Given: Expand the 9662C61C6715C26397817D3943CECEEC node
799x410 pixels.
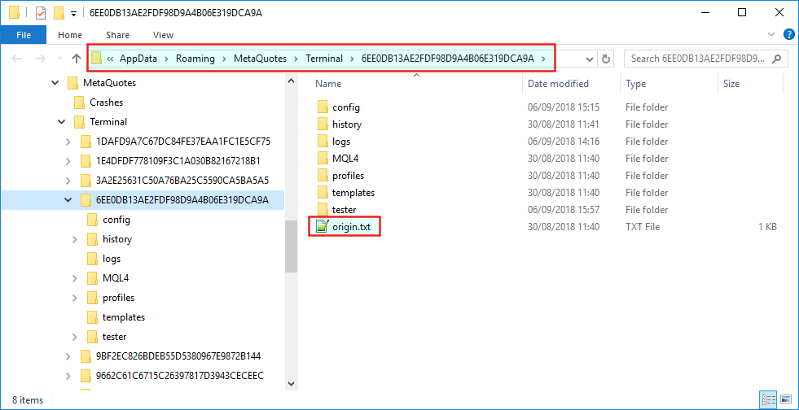Looking at the screenshot, I should [68, 376].
